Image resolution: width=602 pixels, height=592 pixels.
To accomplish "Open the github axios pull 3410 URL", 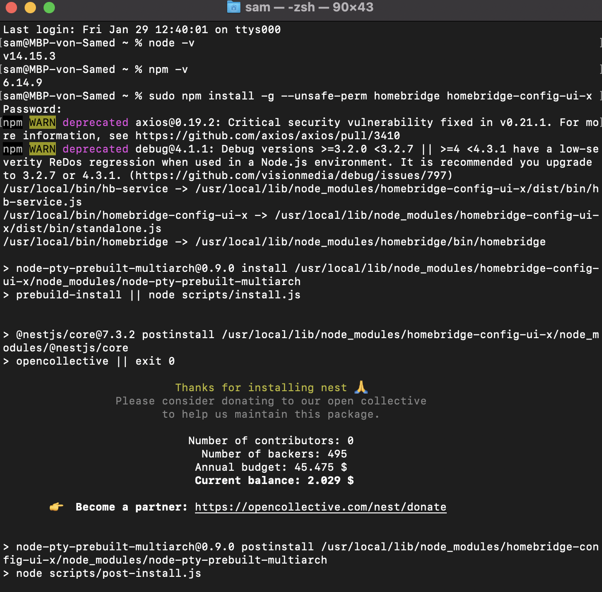I will pos(267,136).
